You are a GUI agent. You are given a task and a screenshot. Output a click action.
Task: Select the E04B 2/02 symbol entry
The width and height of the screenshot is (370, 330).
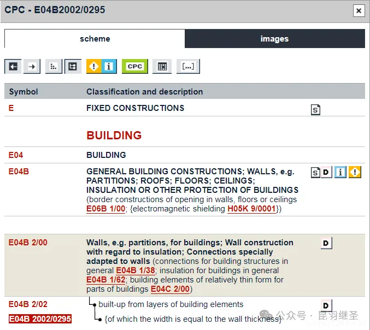[28, 304]
